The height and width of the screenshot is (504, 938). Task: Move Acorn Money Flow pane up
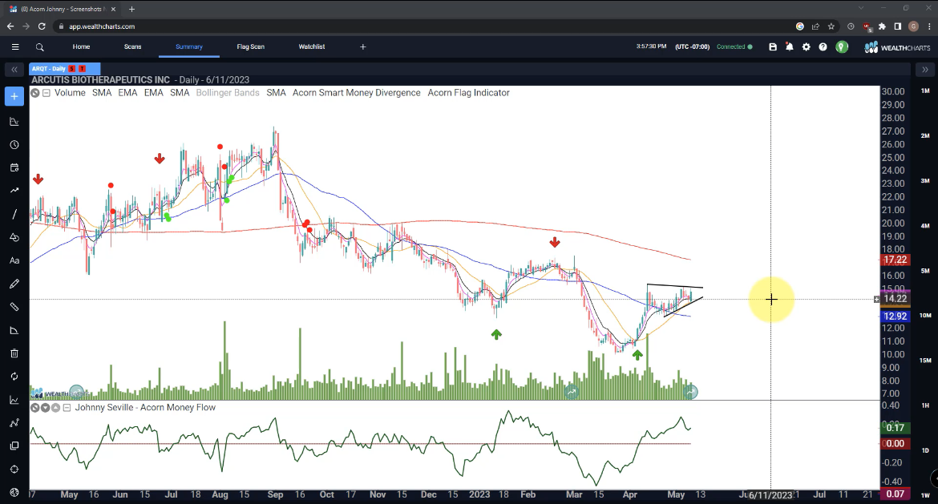click(x=55, y=408)
